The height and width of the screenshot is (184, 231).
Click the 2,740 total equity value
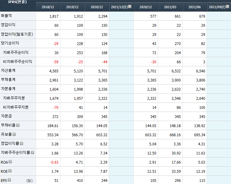[x=201, y=89]
